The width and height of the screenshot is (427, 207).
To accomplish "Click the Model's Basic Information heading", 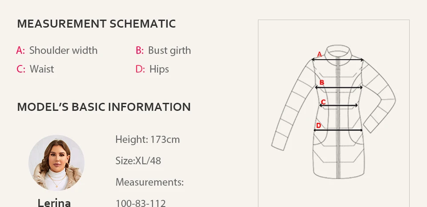I will (x=104, y=107).
